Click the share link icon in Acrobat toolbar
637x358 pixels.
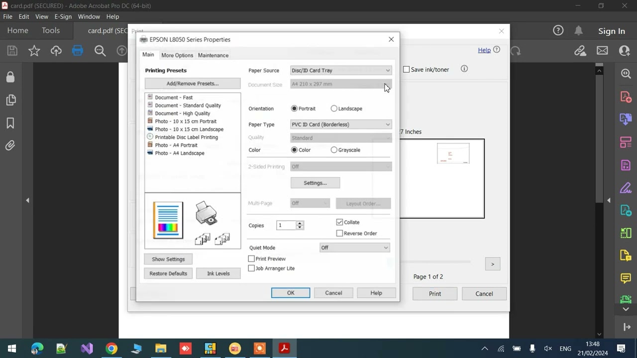click(x=580, y=51)
